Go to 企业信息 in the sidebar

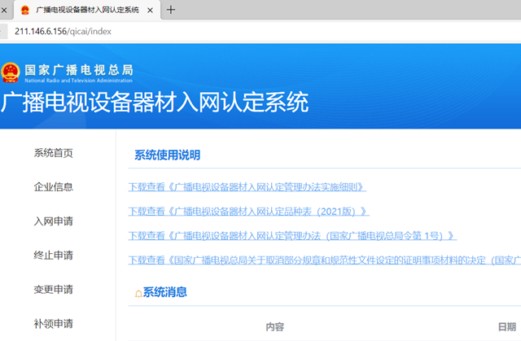coord(53,187)
